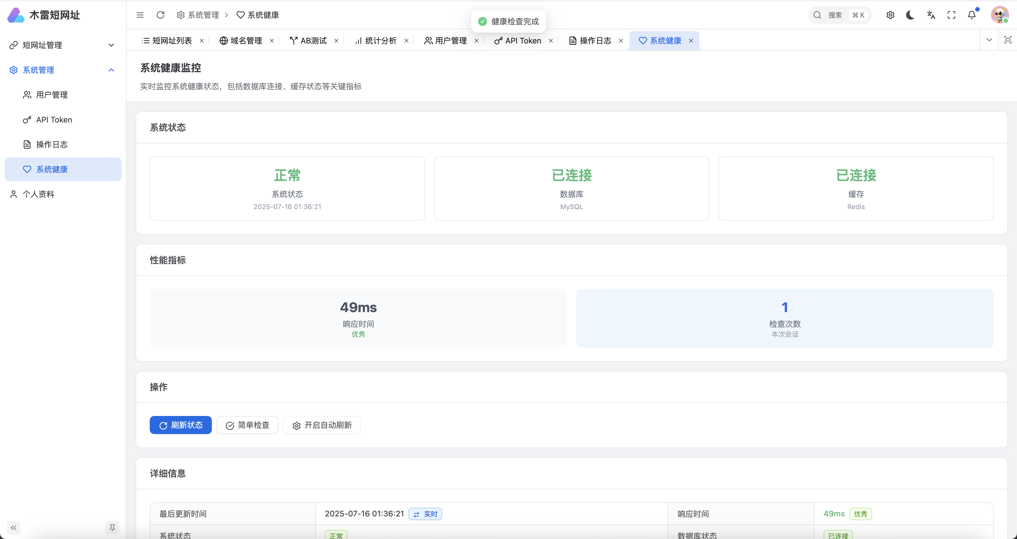Open API Token in the sidebar
Viewport: 1017px width, 539px height.
click(54, 119)
